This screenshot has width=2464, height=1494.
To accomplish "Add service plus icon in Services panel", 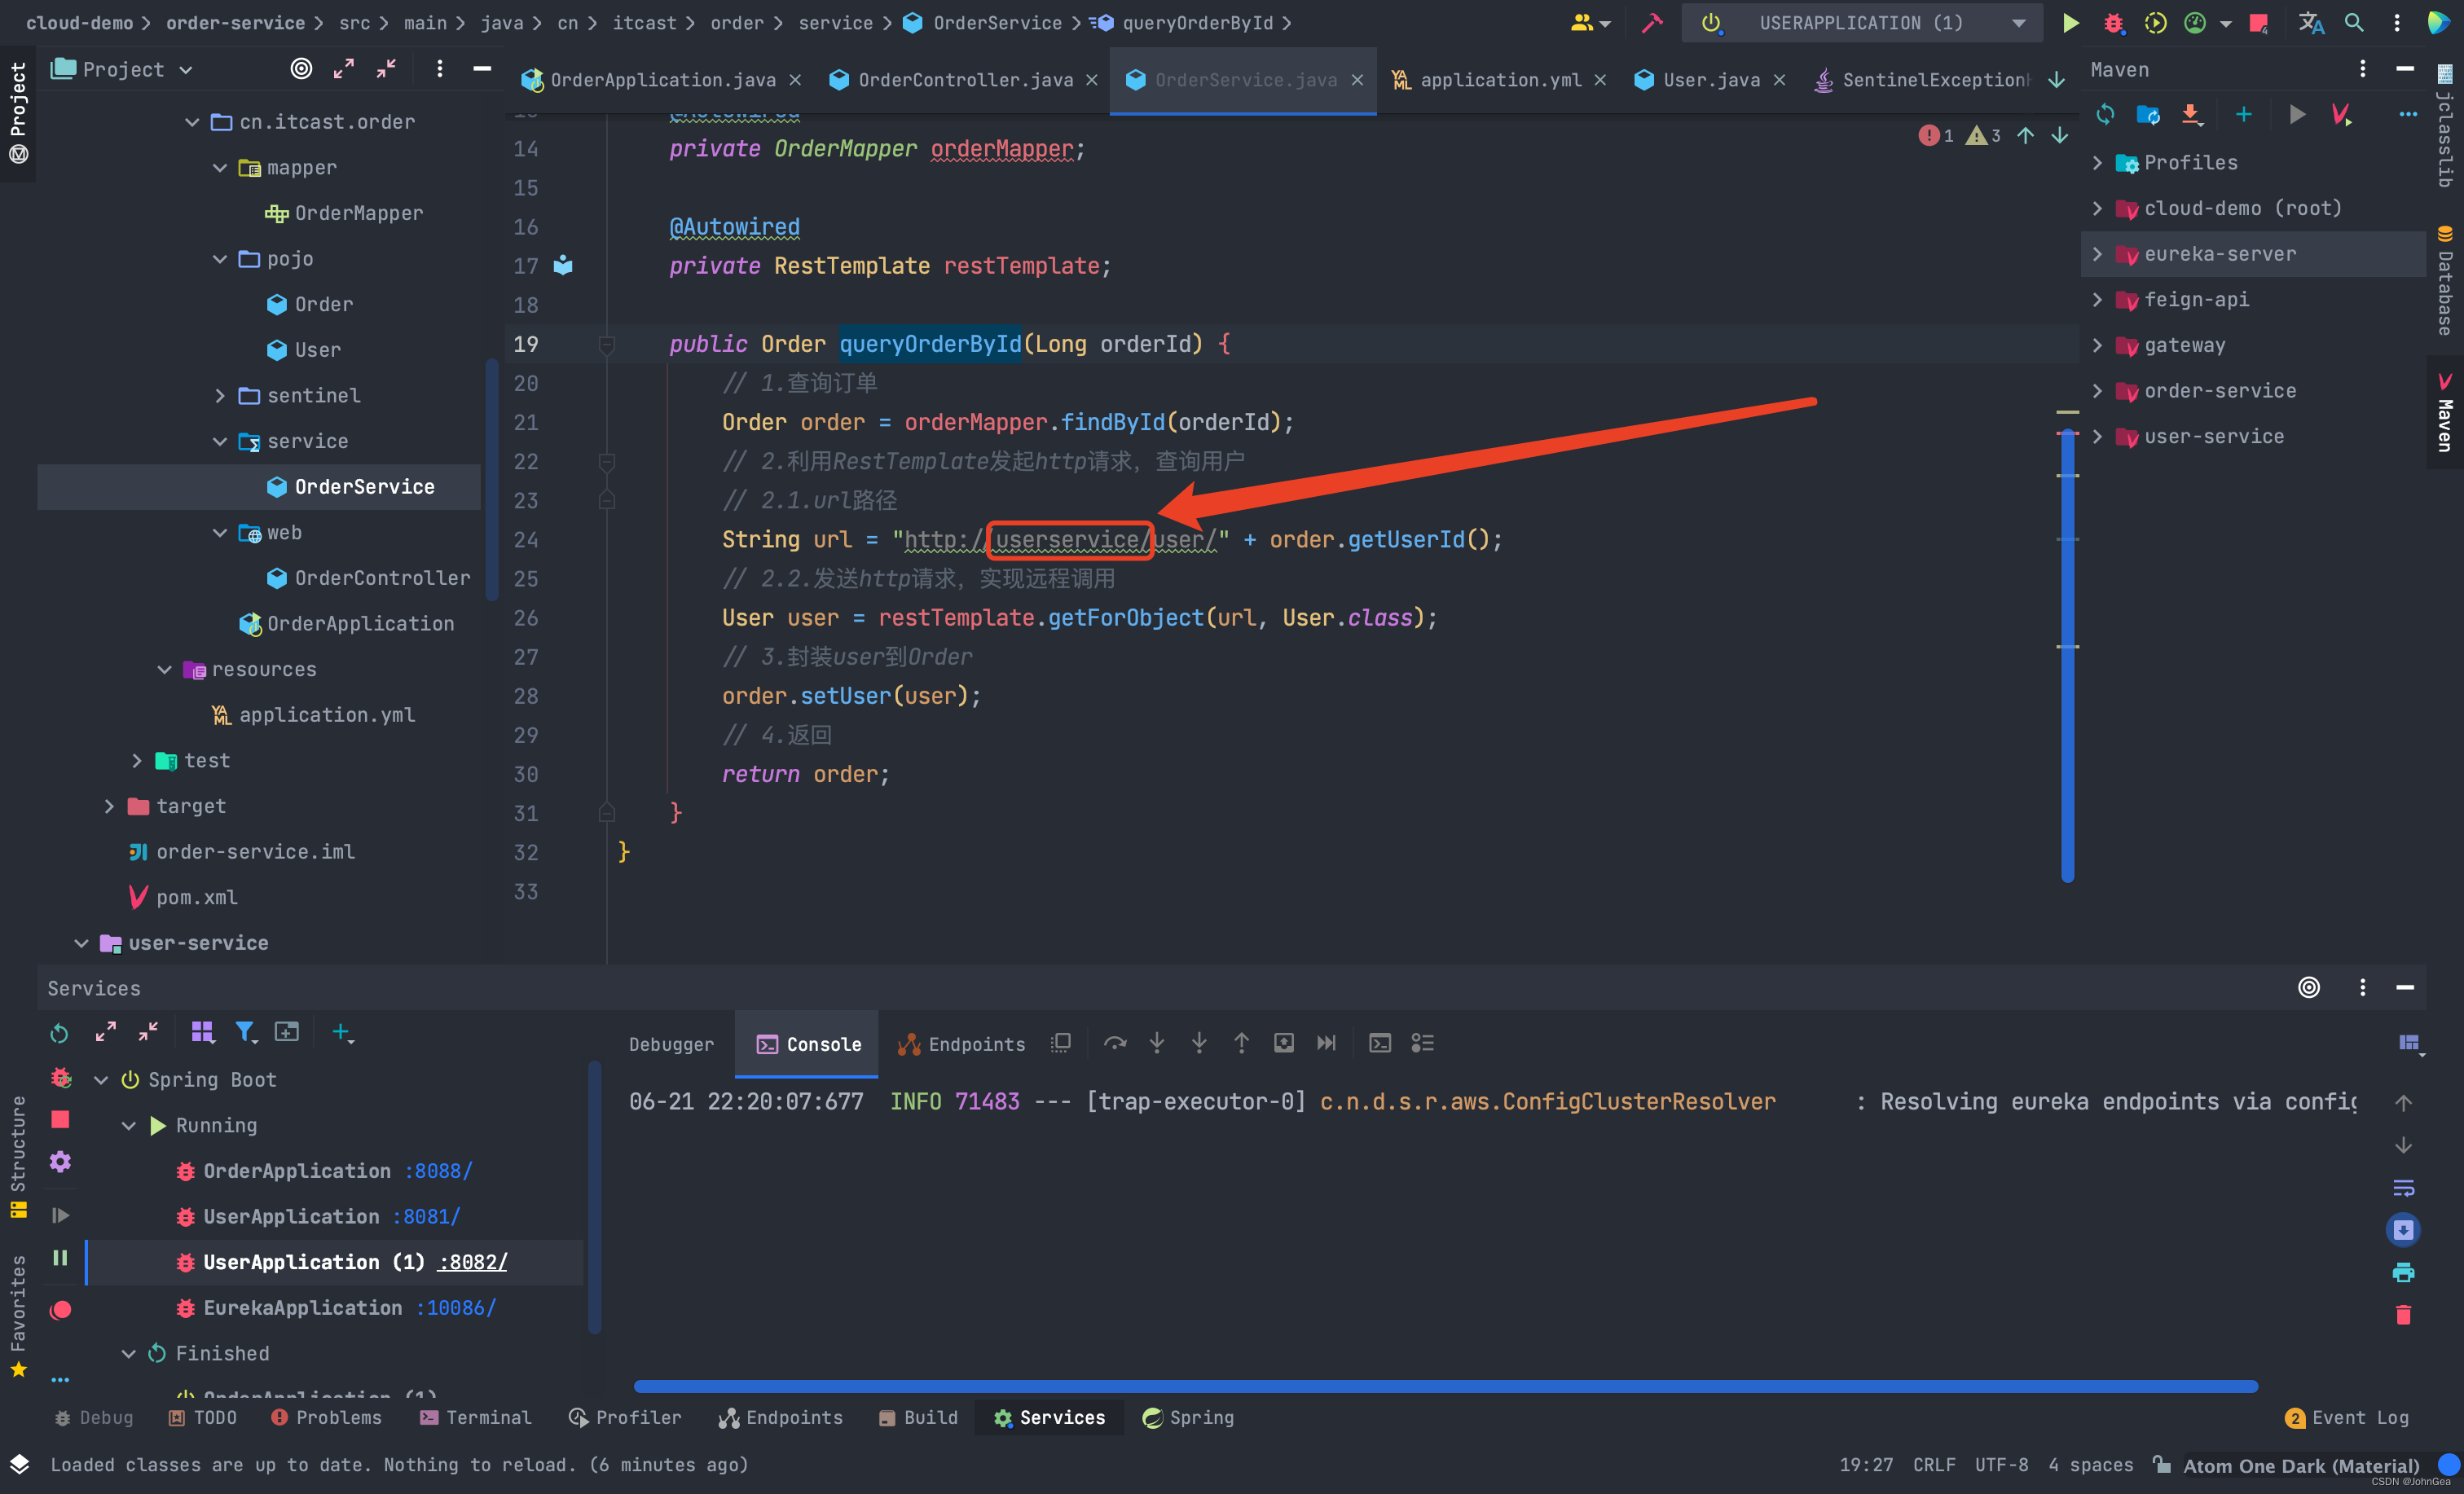I will pos(341,1032).
